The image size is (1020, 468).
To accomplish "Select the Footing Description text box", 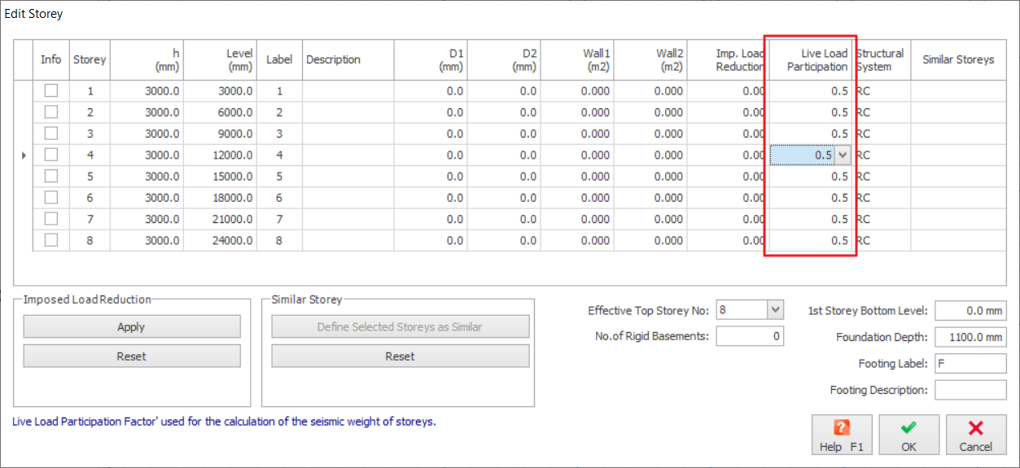I will (970, 390).
